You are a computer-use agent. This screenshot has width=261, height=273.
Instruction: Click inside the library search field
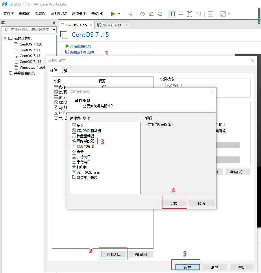click(29, 30)
